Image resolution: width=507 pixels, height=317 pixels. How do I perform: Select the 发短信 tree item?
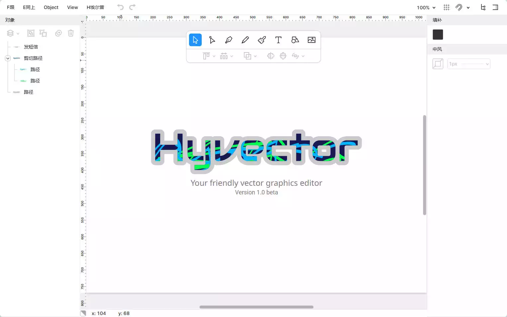31,47
